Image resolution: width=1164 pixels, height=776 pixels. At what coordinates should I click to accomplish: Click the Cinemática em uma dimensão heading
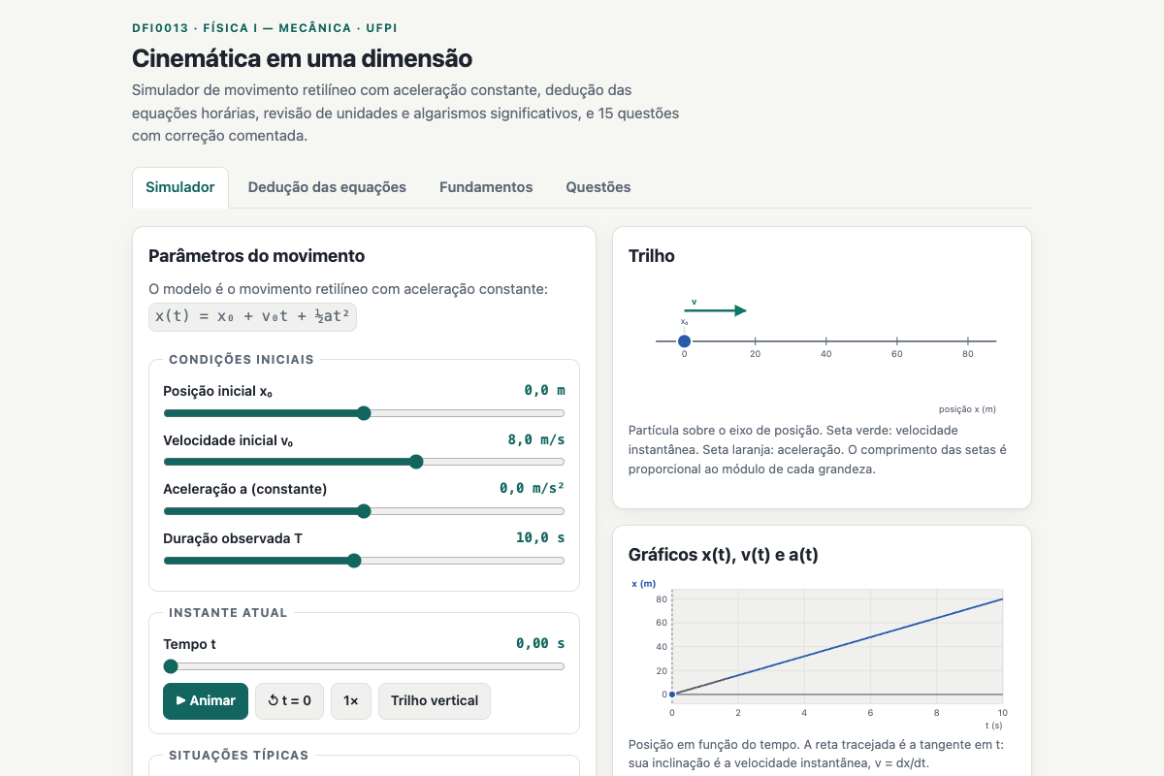pyautogui.click(x=302, y=58)
